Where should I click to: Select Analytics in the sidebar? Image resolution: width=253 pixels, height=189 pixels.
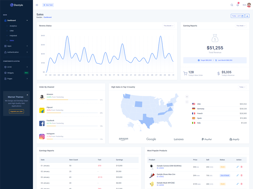pyautogui.click(x=13, y=26)
